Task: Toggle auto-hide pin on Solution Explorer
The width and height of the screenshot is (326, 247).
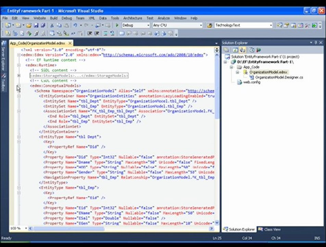Action: [316, 43]
